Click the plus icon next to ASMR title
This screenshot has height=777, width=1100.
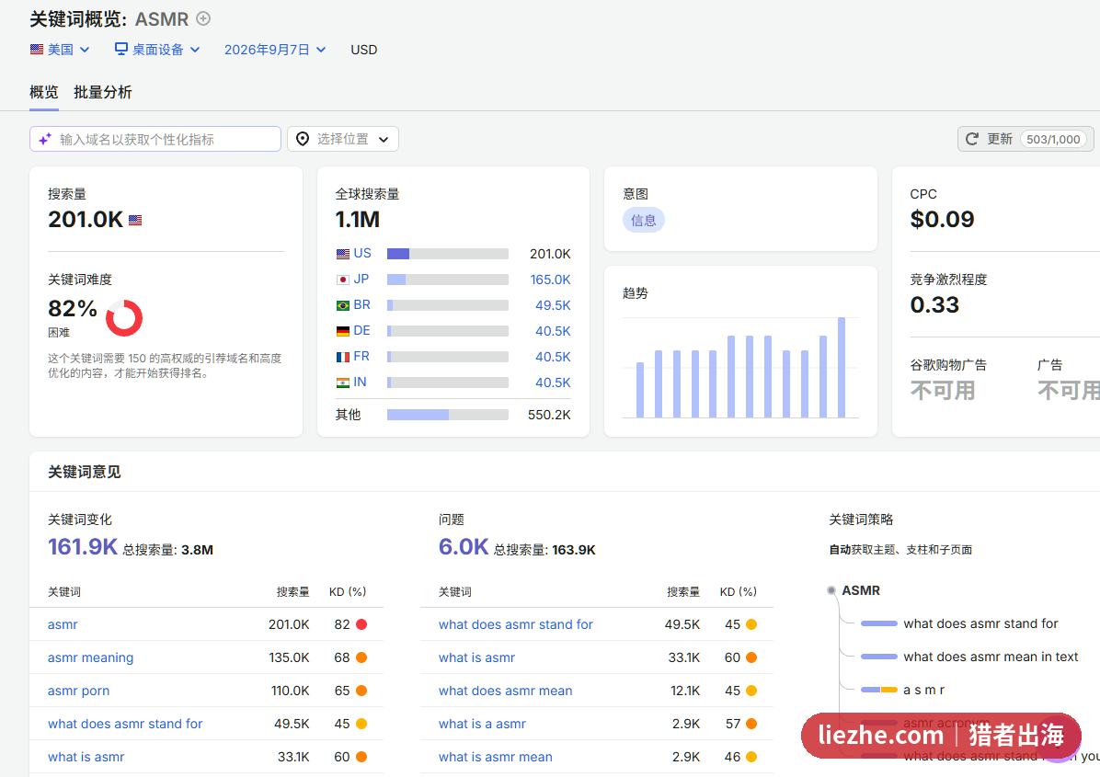[202, 19]
